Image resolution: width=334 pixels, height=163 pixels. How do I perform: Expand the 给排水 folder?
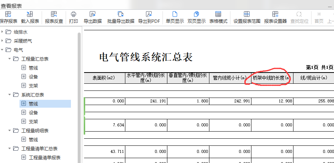pyautogui.click(x=2, y=32)
